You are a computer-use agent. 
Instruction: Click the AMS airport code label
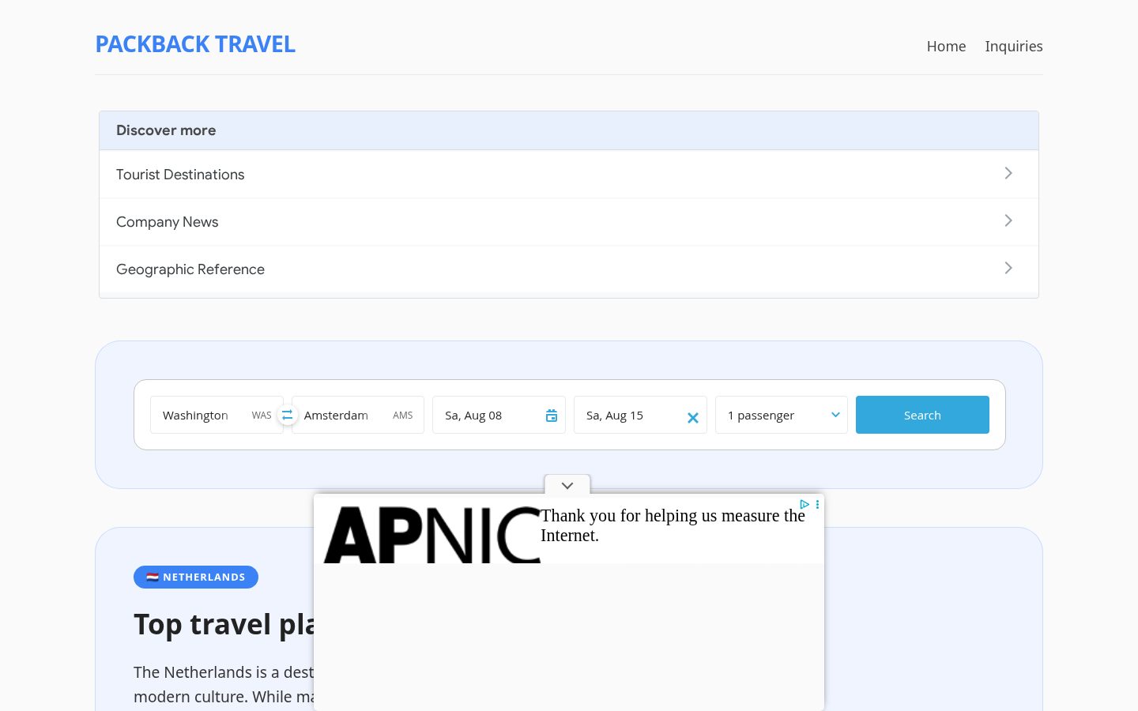(x=403, y=416)
